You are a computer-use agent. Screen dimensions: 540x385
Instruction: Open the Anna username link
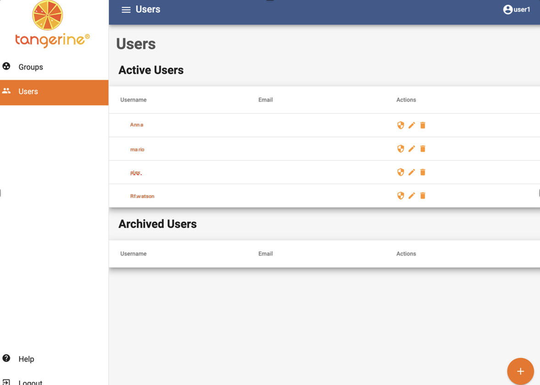(137, 125)
